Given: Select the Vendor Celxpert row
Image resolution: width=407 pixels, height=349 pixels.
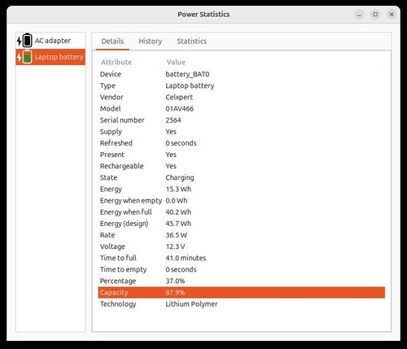Looking at the screenshot, I should tap(242, 97).
